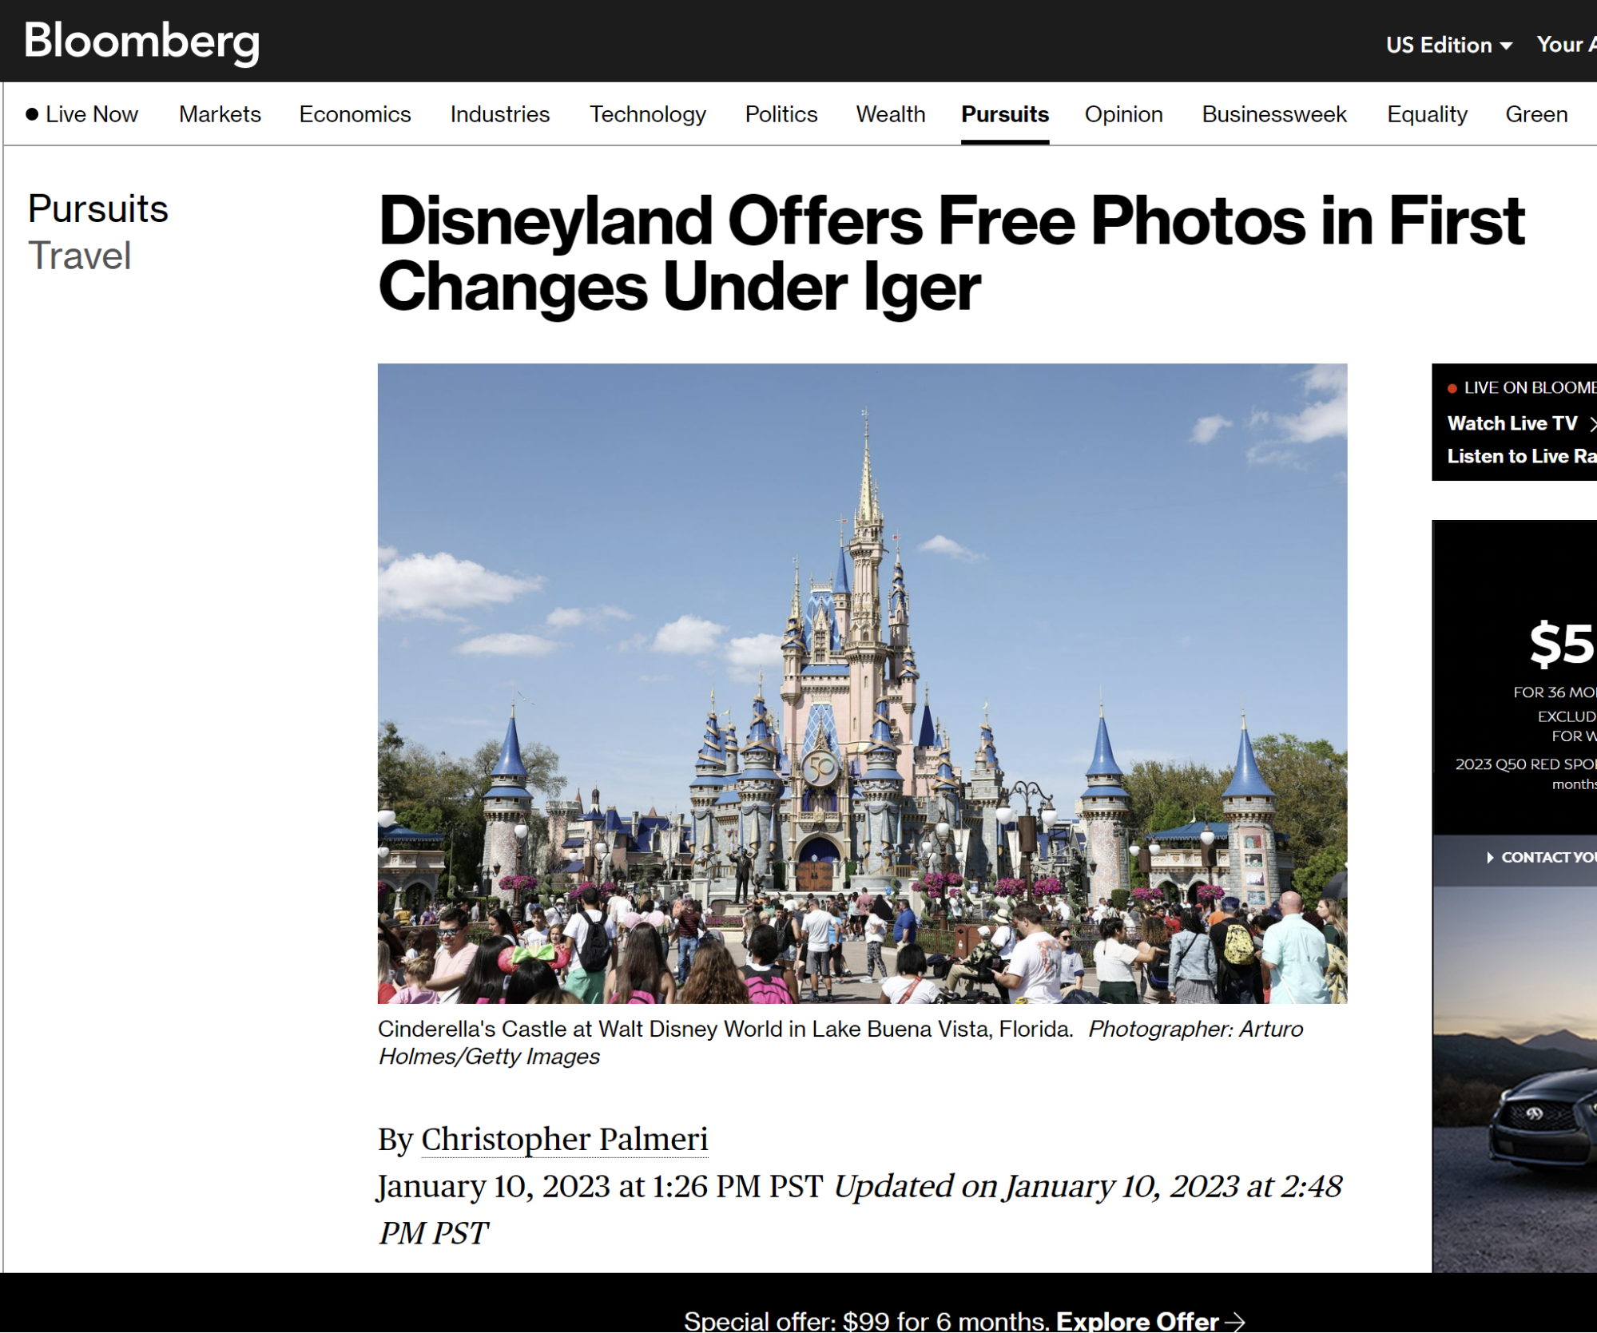Image resolution: width=1597 pixels, height=1333 pixels.
Task: Click the Contact You triangle in the ad
Action: 1490,857
